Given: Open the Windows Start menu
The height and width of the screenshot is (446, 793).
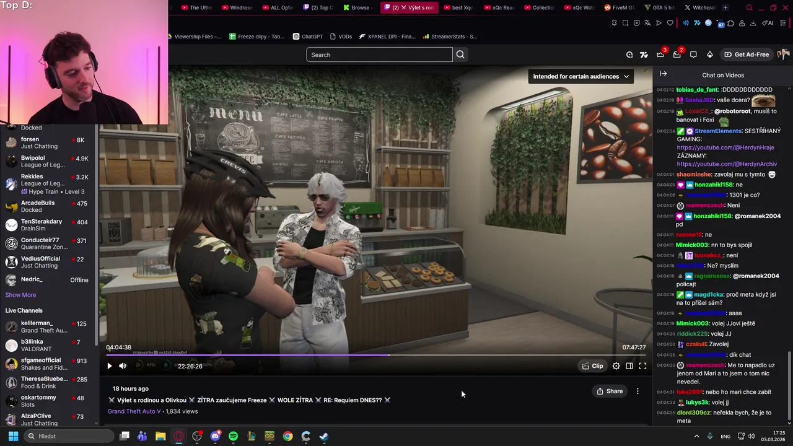Looking at the screenshot, I should click(x=13, y=436).
